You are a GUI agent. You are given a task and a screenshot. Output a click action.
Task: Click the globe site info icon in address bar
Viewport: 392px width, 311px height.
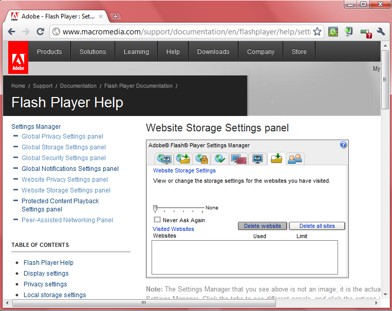(x=56, y=32)
